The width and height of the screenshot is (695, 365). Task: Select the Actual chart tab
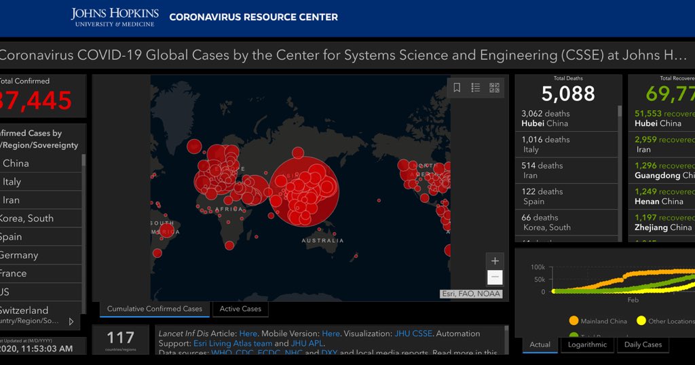[x=540, y=345]
